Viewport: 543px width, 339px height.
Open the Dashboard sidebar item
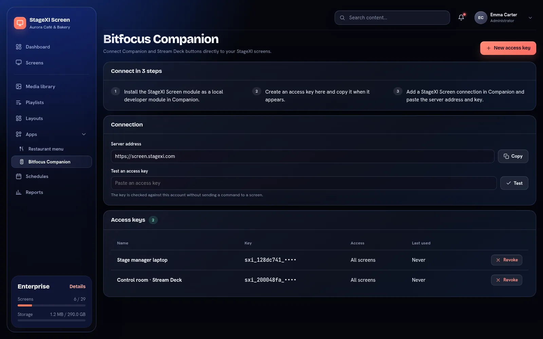click(52, 47)
